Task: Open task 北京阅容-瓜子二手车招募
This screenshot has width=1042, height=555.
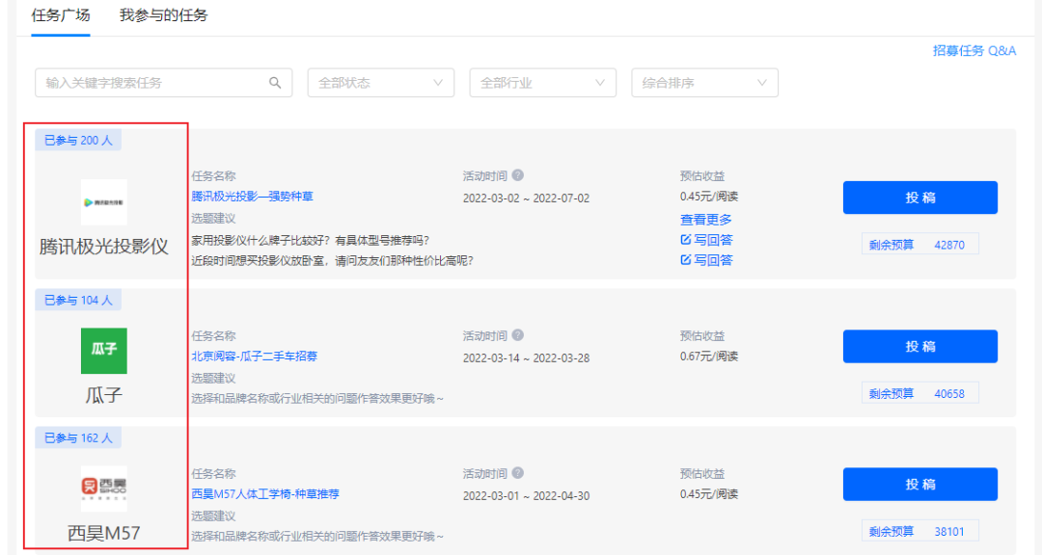Action: (255, 357)
